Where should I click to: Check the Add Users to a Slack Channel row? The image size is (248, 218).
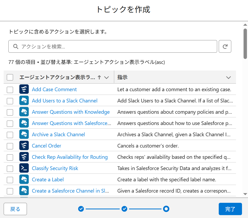[x=10, y=101]
